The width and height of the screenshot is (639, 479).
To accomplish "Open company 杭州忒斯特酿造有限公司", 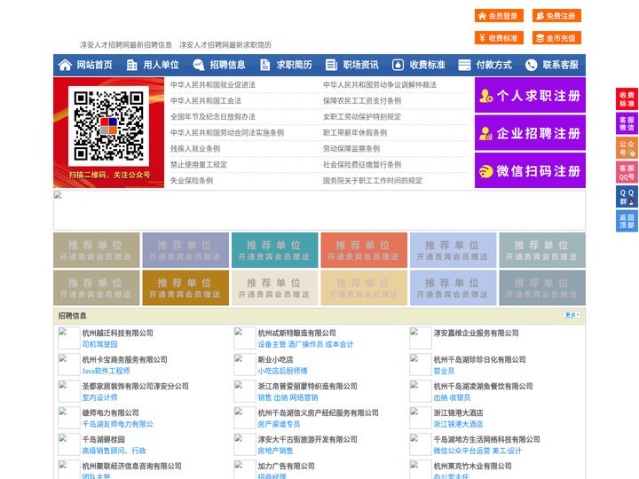I will click(297, 333).
